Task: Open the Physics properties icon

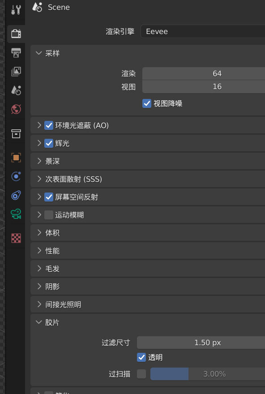Action: point(16,176)
